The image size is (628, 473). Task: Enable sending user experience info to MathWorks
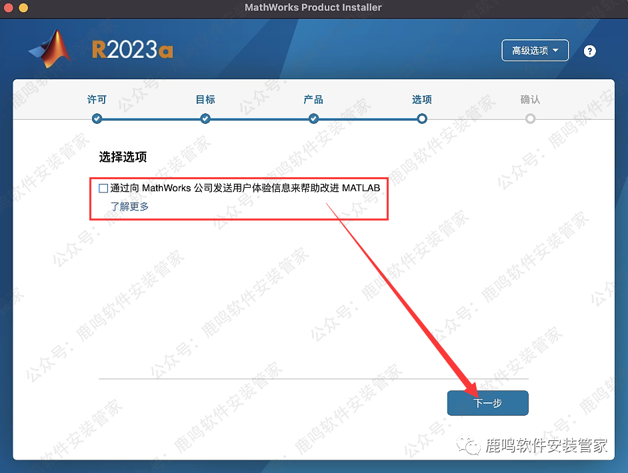pos(103,189)
